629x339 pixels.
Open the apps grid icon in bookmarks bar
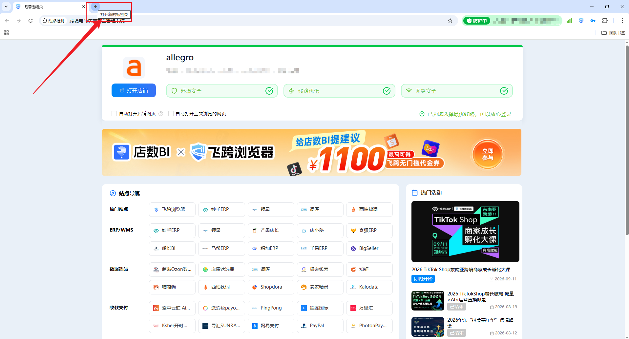click(6, 33)
